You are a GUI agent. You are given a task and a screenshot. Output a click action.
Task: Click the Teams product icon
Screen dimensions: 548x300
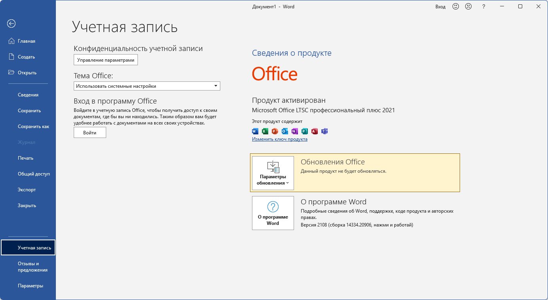pyautogui.click(x=325, y=131)
